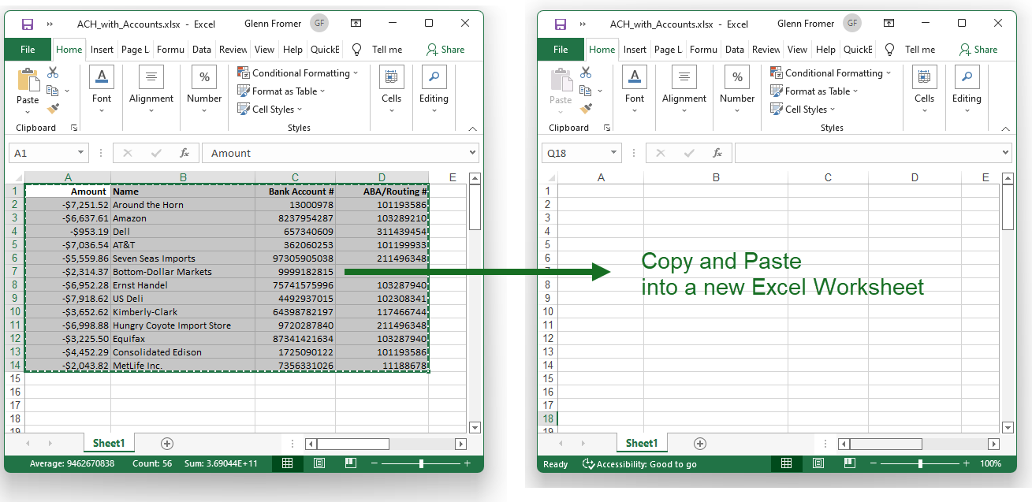The width and height of the screenshot is (1032, 502).
Task: Open Cells group in left window
Action: click(x=392, y=90)
